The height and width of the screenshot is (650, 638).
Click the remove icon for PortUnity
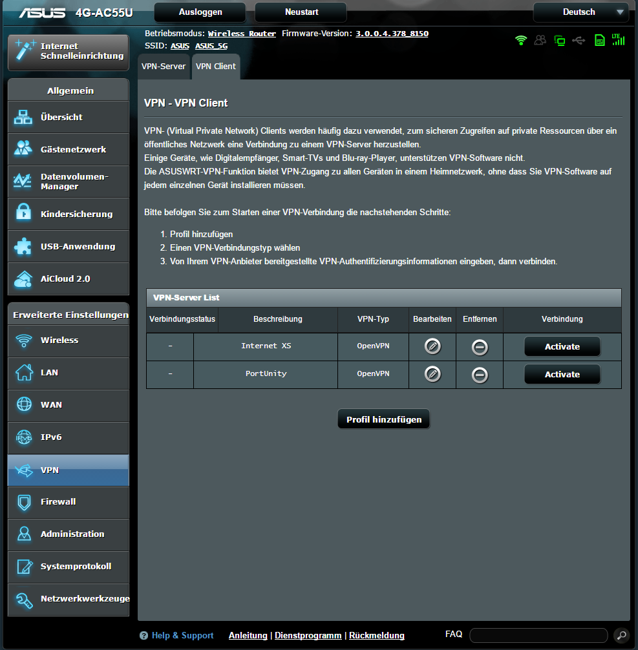coord(480,375)
